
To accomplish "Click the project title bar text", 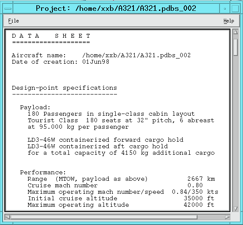I will point(116,8).
